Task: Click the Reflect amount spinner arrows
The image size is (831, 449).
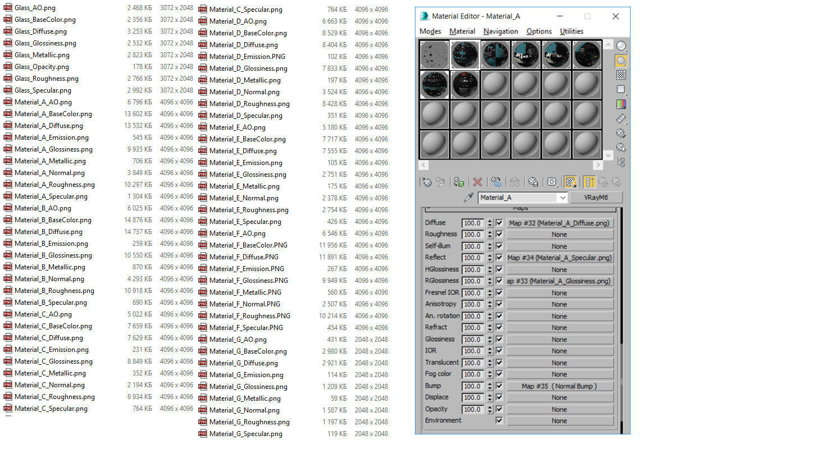Action: [x=490, y=258]
